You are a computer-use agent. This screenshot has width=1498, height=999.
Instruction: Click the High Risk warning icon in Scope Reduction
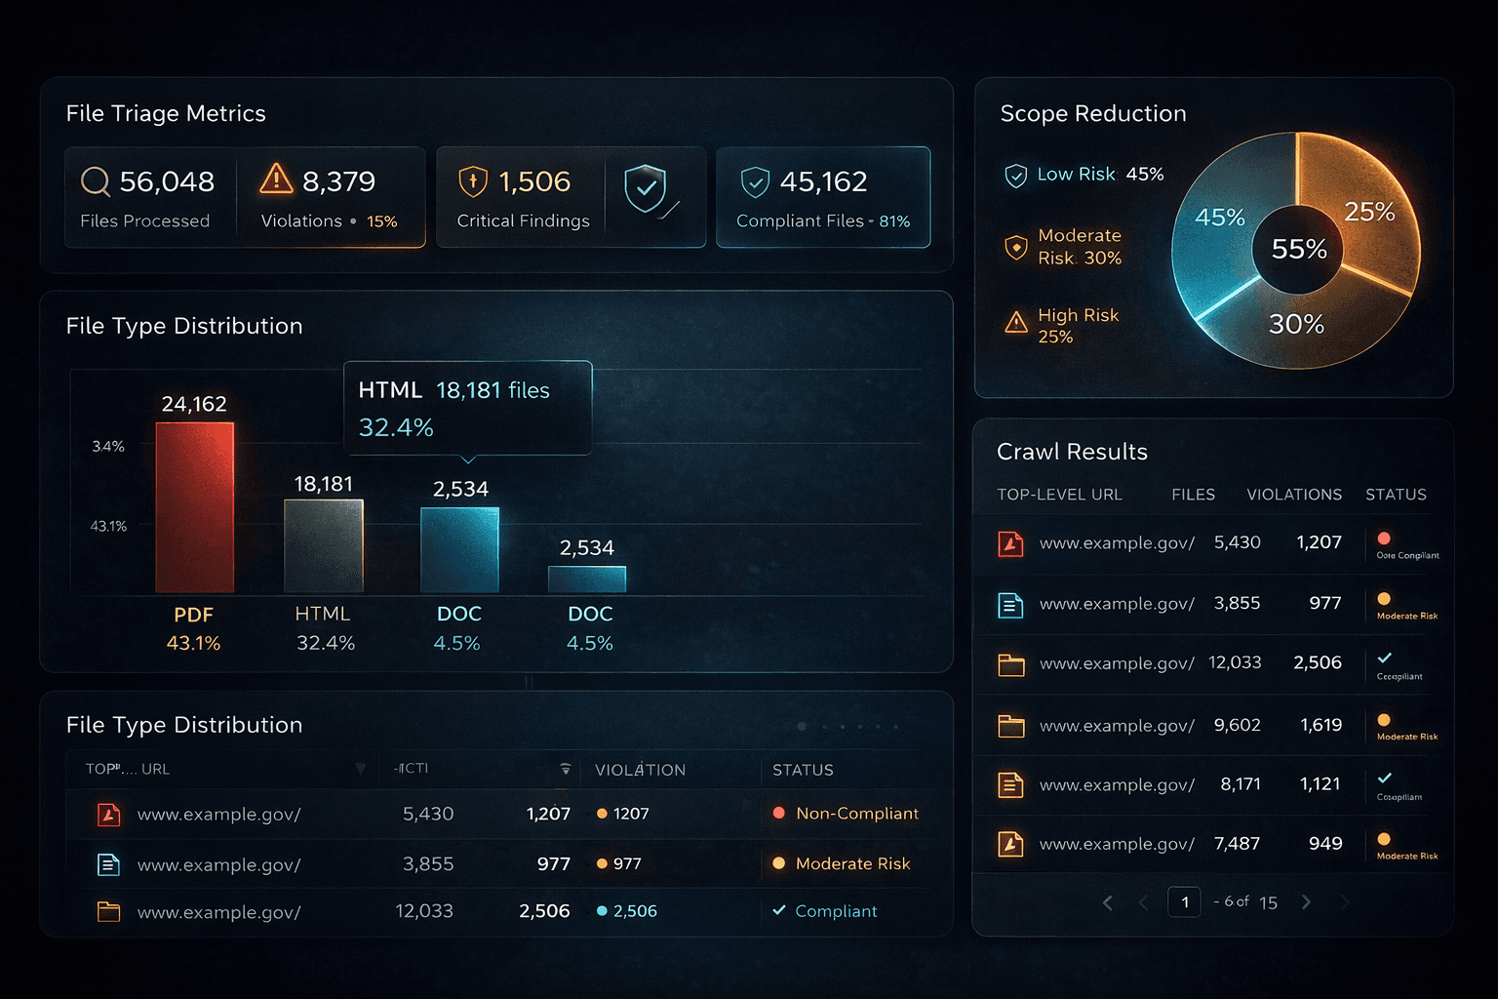1014,322
